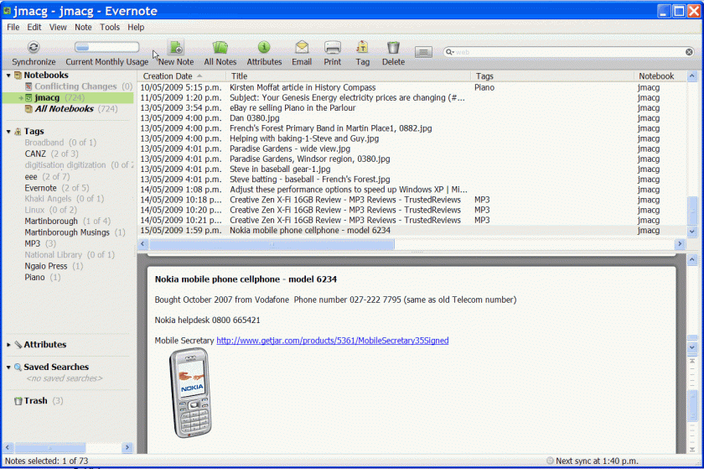
Task: Click the Evernote app icon in title bar
Action: 8,10
